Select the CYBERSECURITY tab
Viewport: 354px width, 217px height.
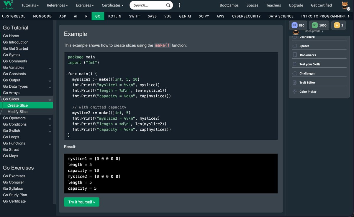pos(246,16)
